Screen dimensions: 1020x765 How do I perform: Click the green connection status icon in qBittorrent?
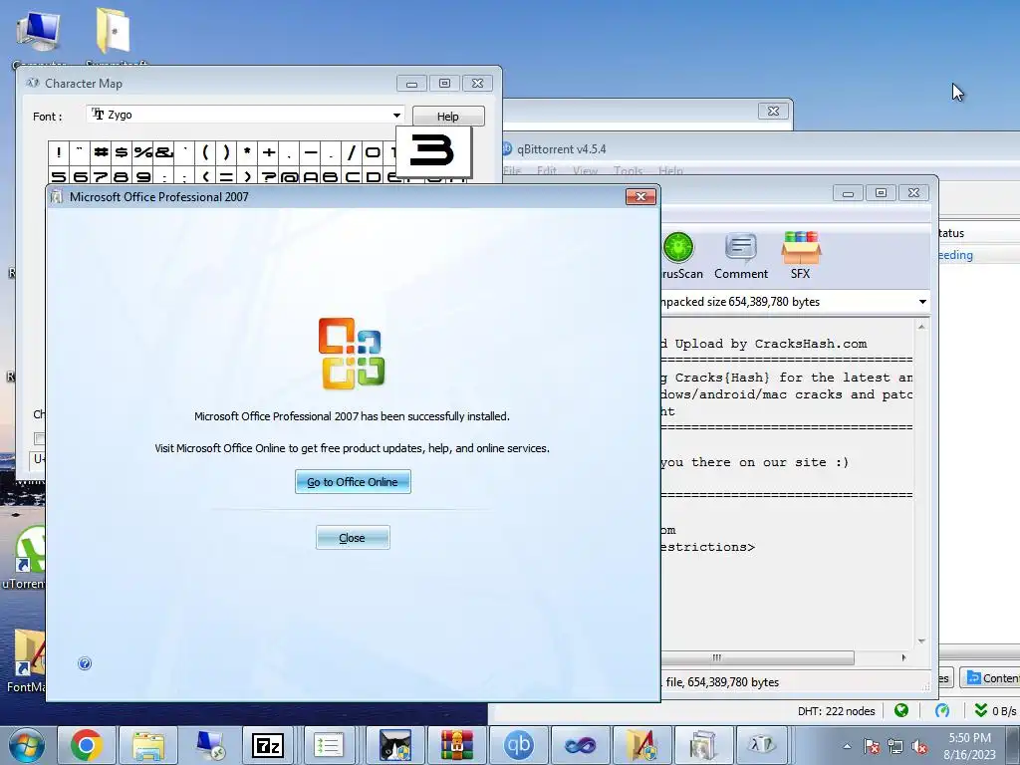coord(900,710)
